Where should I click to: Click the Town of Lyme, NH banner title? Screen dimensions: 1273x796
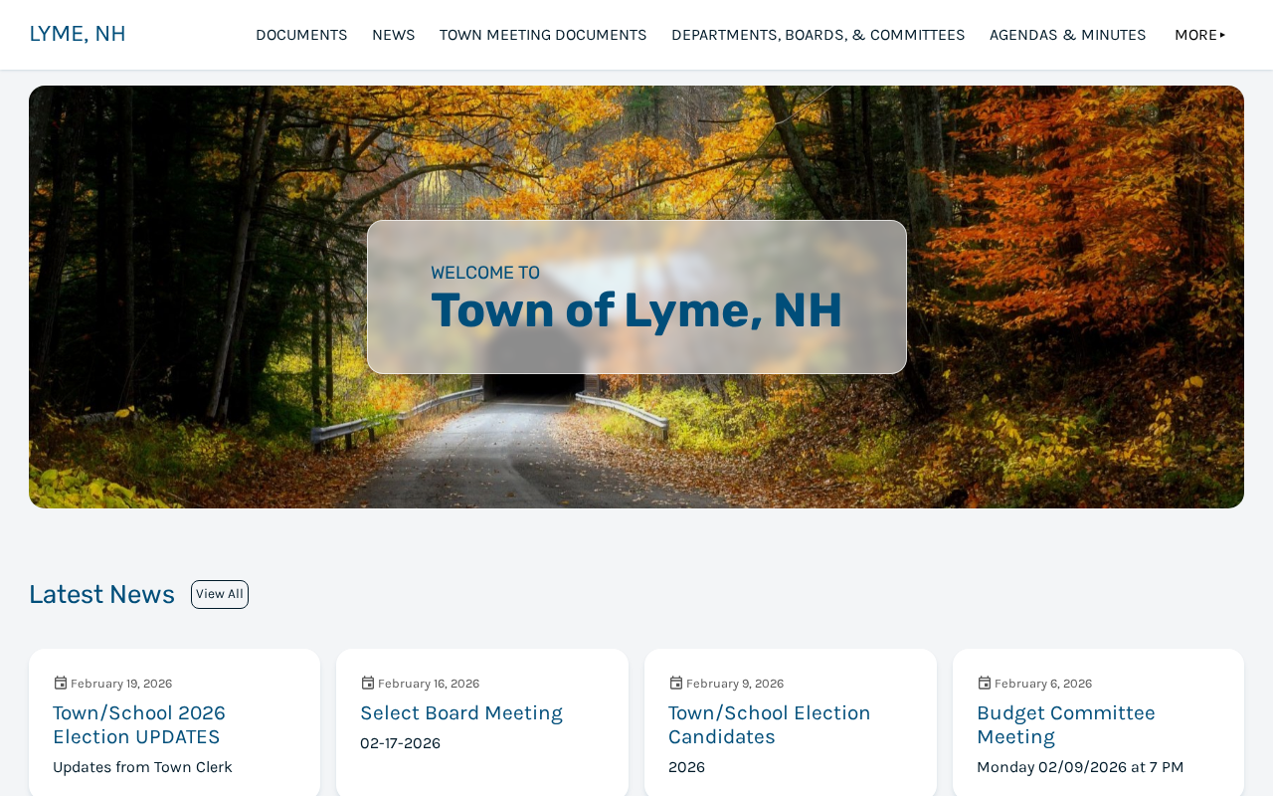(x=636, y=309)
